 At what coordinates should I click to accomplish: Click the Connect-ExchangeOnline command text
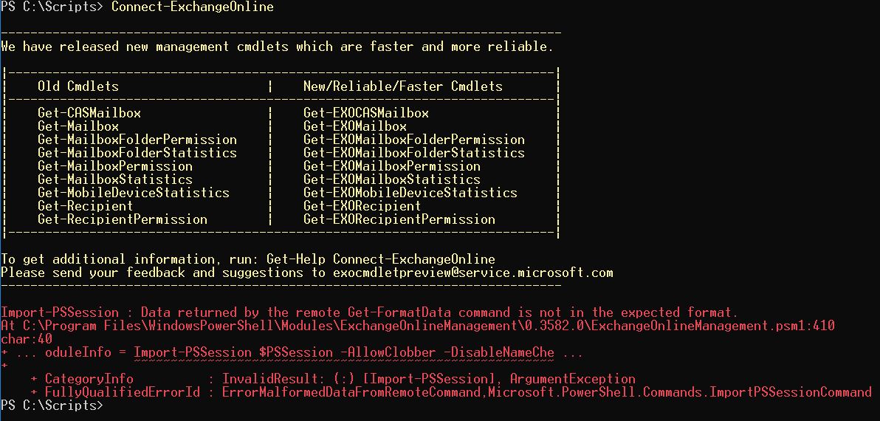(x=193, y=7)
